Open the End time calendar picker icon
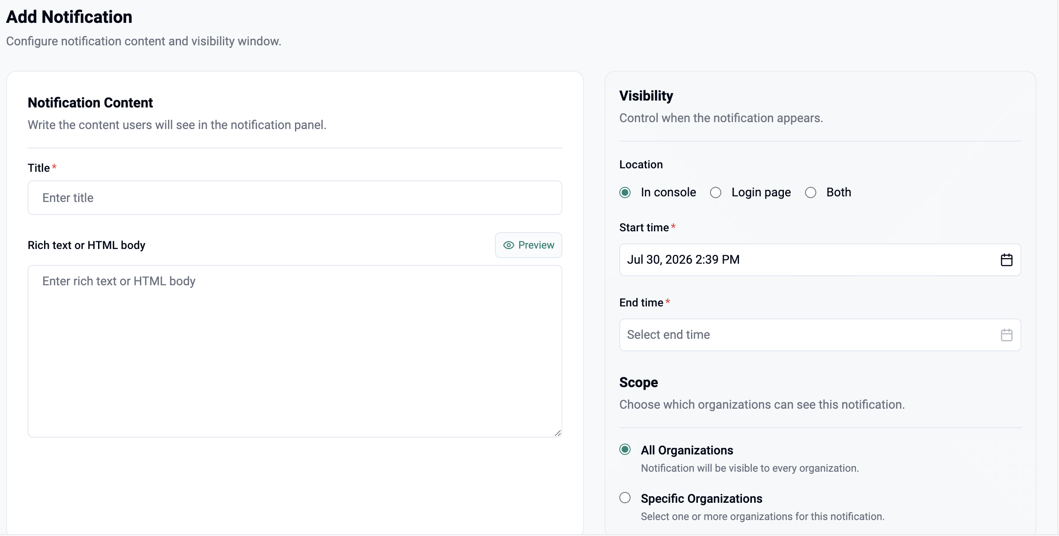This screenshot has width=1059, height=536. click(1006, 335)
